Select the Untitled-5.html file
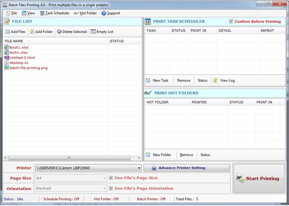This screenshot has width=289, height=206. click(x=22, y=57)
